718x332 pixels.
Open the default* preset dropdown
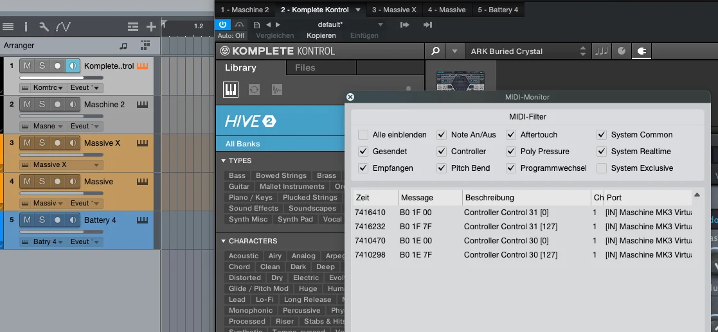pos(380,24)
